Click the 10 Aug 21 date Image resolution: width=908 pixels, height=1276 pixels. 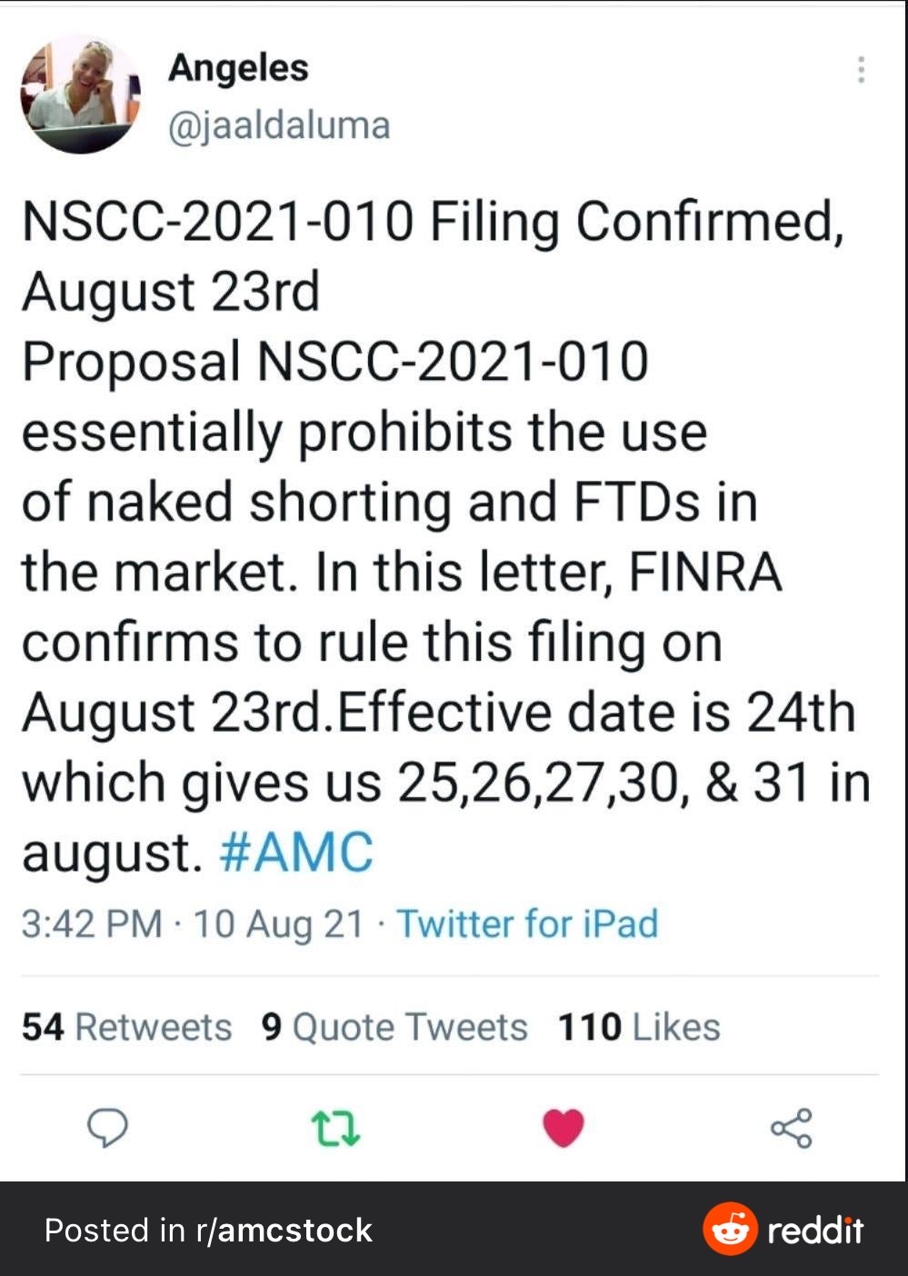click(x=278, y=924)
